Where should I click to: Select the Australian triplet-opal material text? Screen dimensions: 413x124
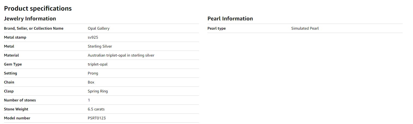point(121,55)
